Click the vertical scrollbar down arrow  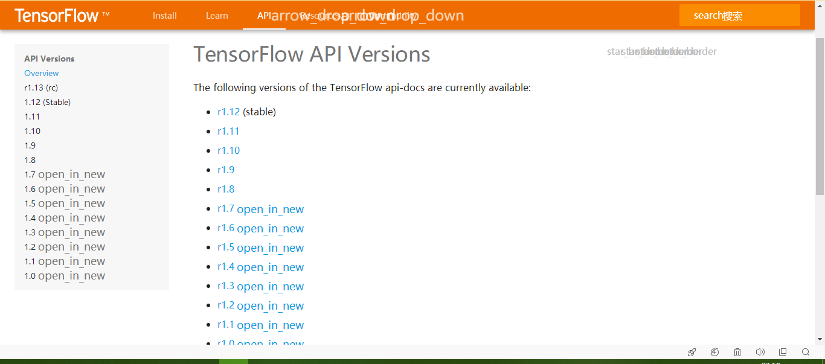(x=820, y=340)
